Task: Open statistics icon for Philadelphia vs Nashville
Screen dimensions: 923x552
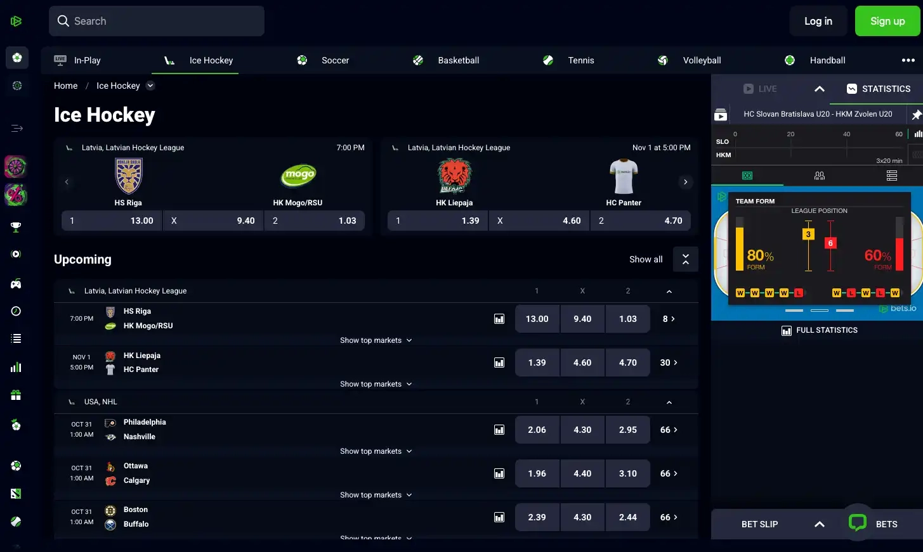Action: pyautogui.click(x=499, y=430)
